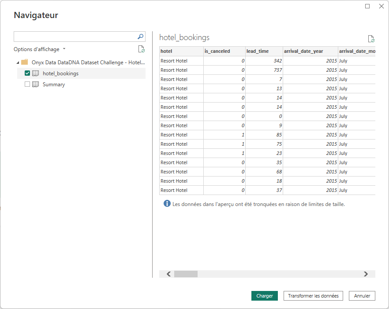Collapse the Onyx Data DataDNA folder
389x309 pixels.
pyautogui.click(x=18, y=63)
